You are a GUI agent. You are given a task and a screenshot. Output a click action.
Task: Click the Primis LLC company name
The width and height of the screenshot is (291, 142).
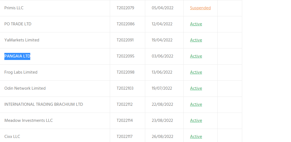tap(14, 8)
